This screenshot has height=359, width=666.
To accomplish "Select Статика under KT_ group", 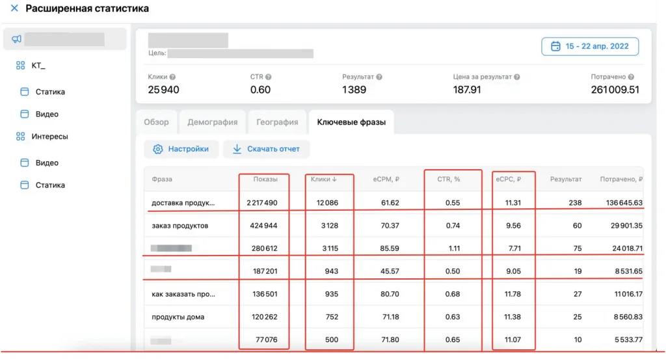I will pyautogui.click(x=50, y=92).
